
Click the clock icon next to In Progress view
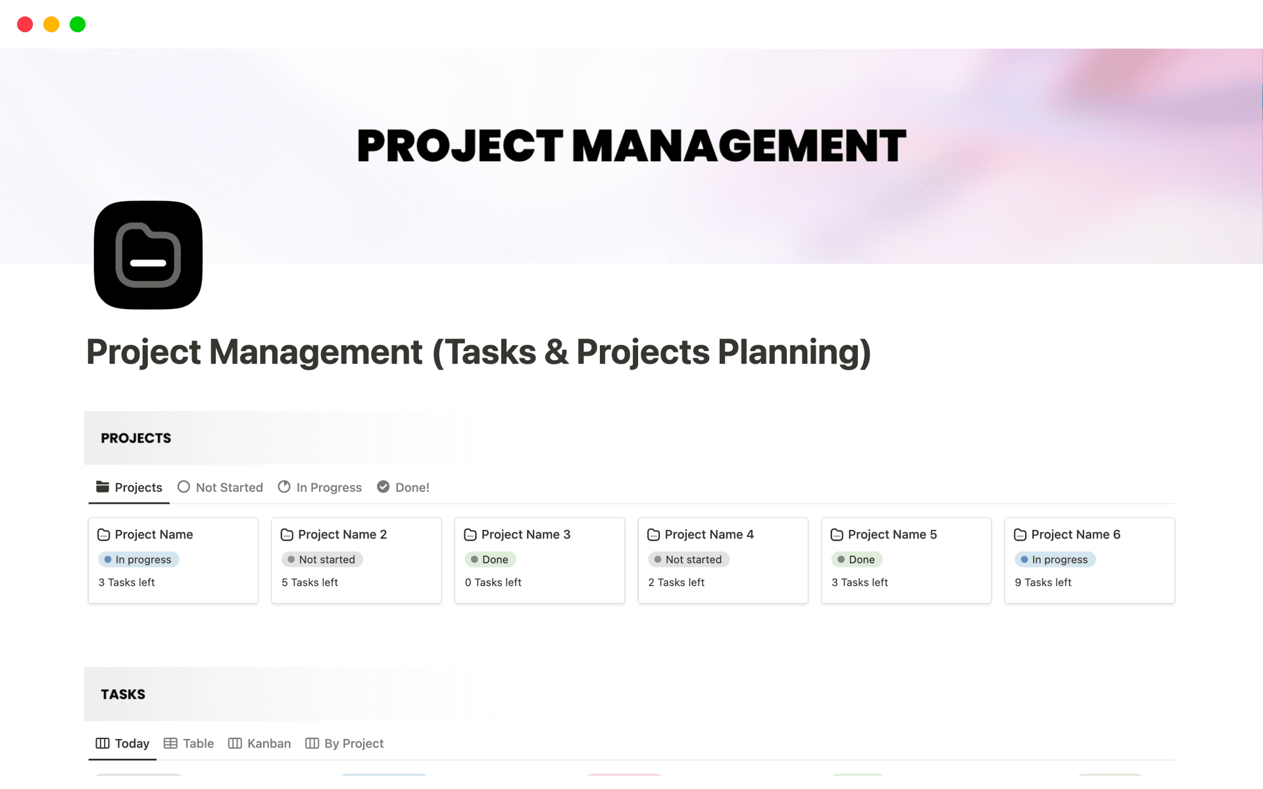coord(284,487)
